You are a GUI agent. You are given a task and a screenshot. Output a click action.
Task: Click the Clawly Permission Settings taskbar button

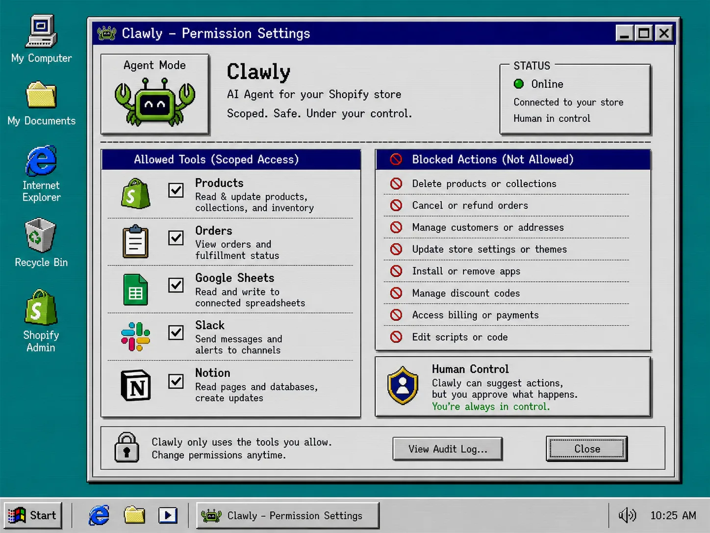pos(288,515)
